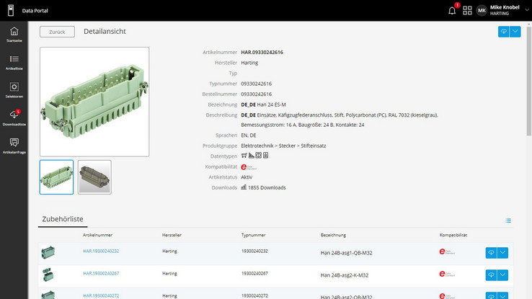Screen dimensions: 532x299
Task: Download accessory HAR.19300240232 via cloud button
Action: (x=492, y=252)
